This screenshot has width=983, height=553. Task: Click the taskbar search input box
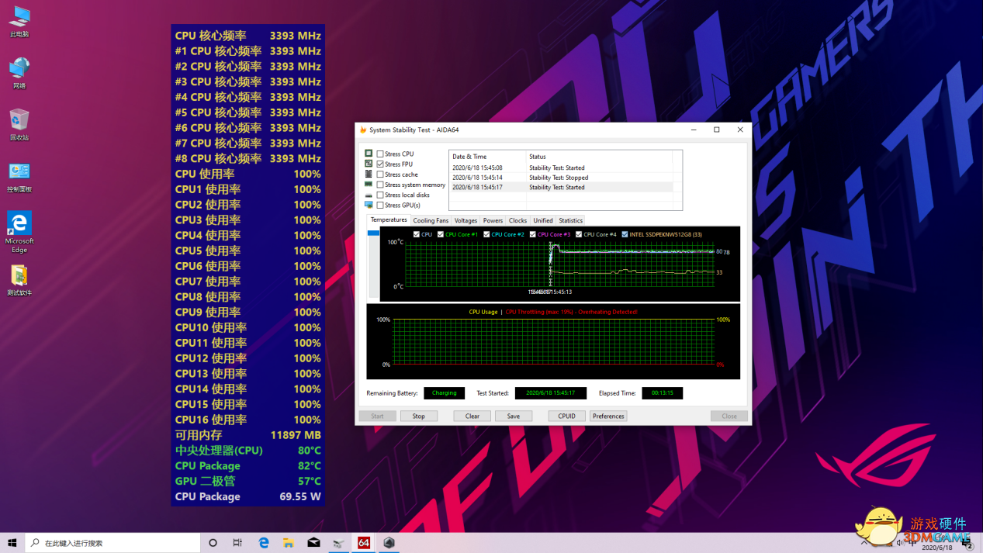click(x=116, y=543)
